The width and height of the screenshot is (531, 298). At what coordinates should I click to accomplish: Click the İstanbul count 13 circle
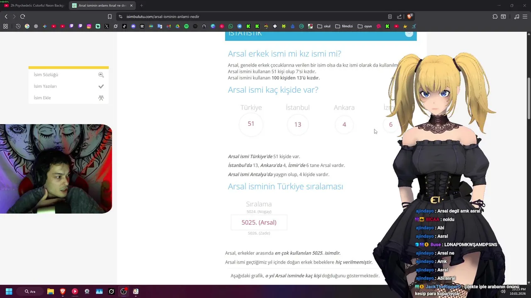298,124
